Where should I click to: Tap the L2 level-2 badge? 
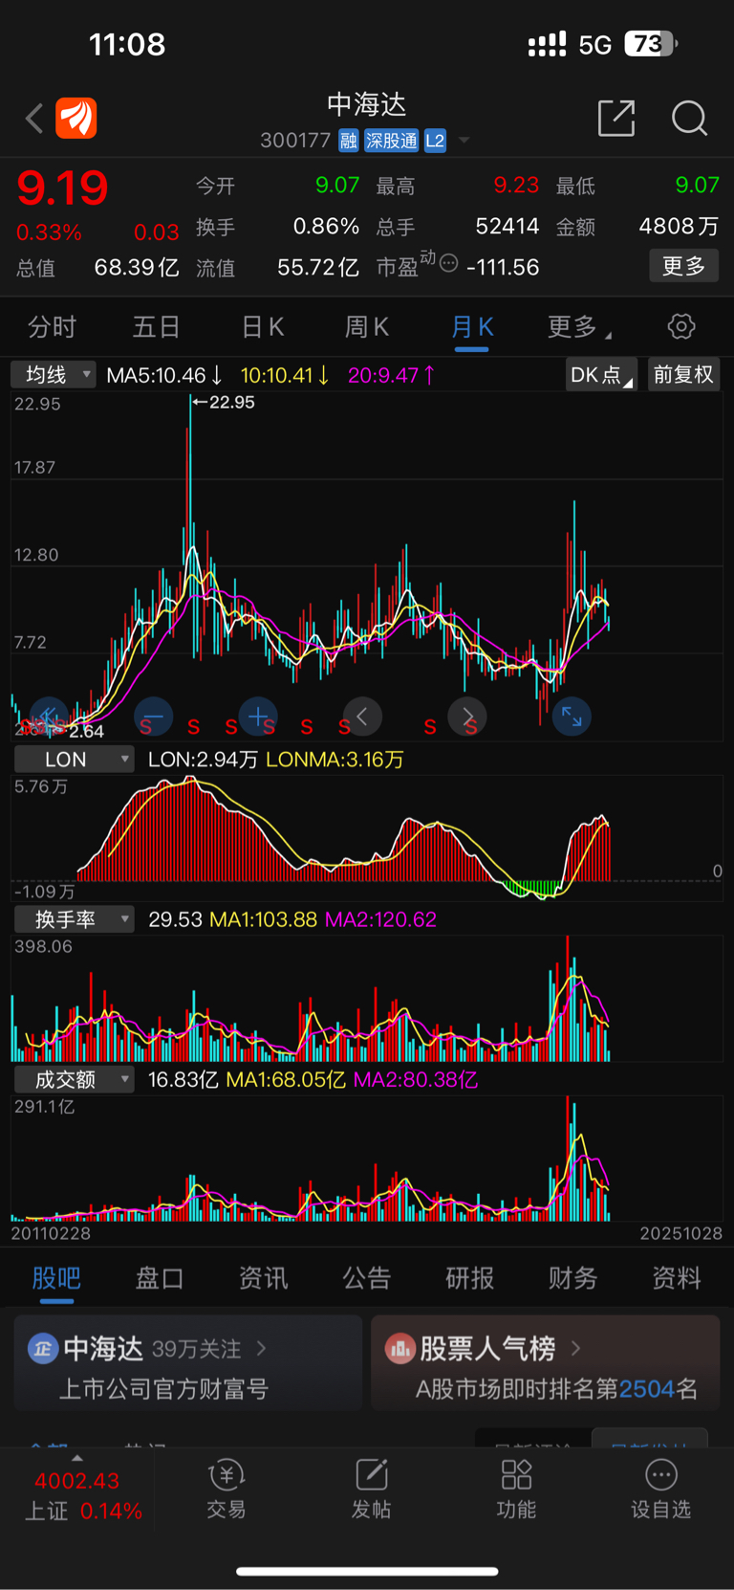tap(435, 141)
